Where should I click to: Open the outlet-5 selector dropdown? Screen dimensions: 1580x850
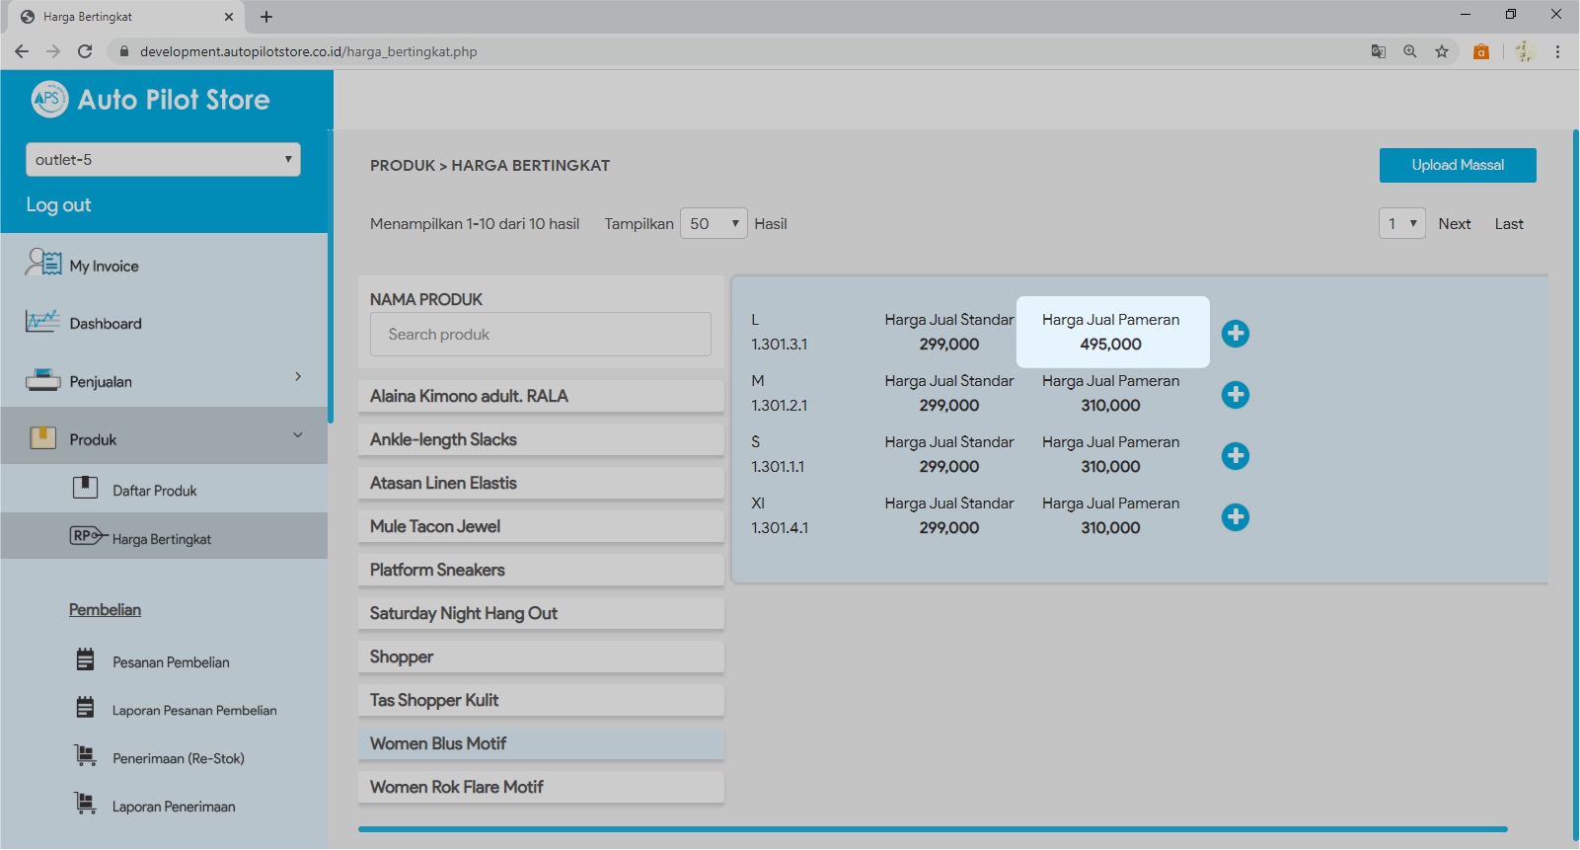click(x=163, y=160)
